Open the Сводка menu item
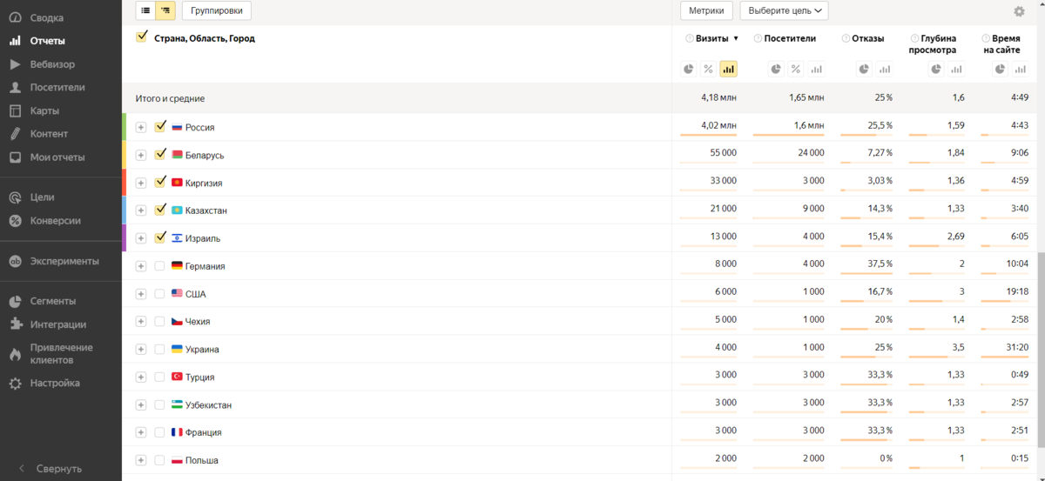 click(x=47, y=17)
